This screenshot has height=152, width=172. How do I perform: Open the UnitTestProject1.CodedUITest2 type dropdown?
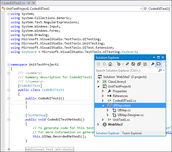click(141, 9)
